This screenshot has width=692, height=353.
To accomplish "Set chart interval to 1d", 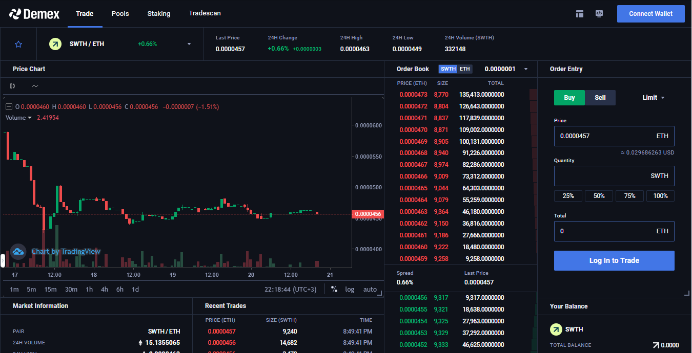I will (x=135, y=290).
